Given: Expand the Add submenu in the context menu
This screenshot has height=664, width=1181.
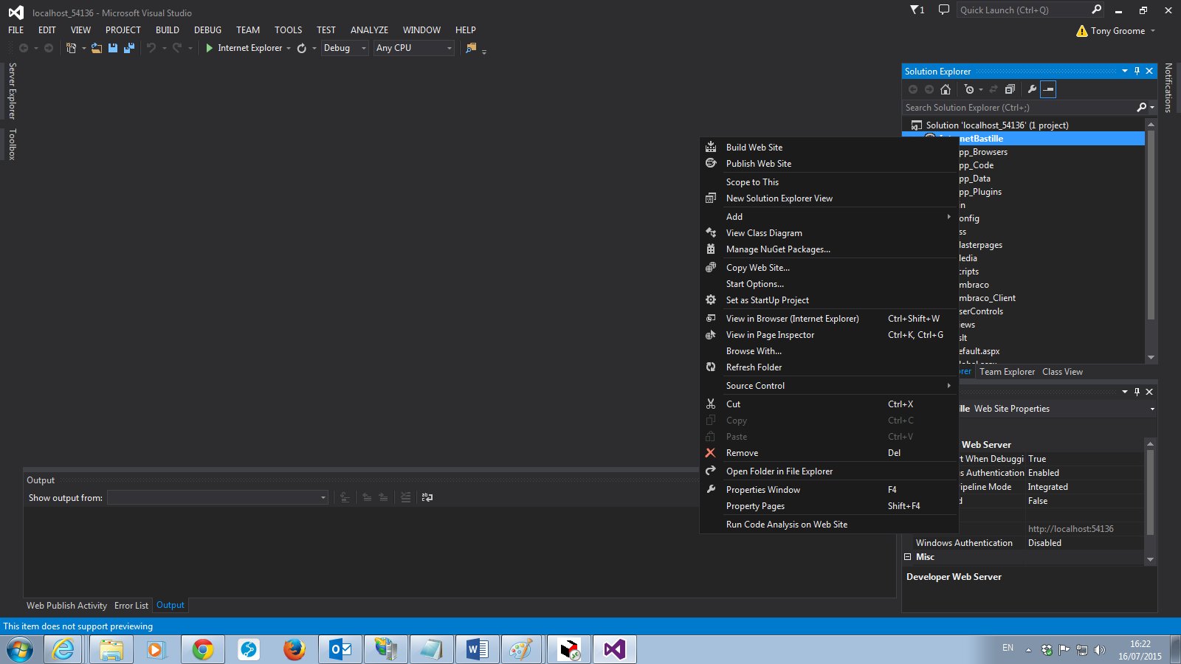Looking at the screenshot, I should 829,217.
